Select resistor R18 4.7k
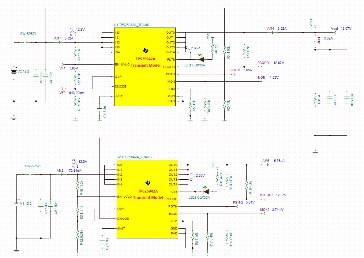The image size is (364, 258). [x=246, y=186]
